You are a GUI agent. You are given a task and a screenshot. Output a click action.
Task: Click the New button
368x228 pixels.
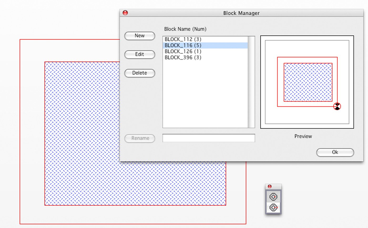[x=140, y=36]
